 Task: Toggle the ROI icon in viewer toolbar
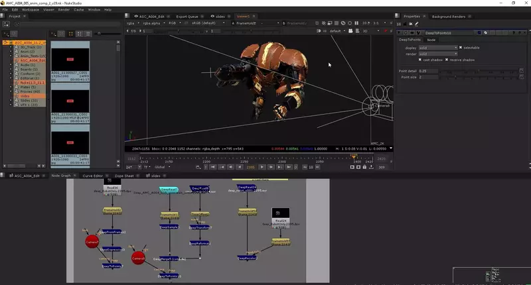coord(330,23)
